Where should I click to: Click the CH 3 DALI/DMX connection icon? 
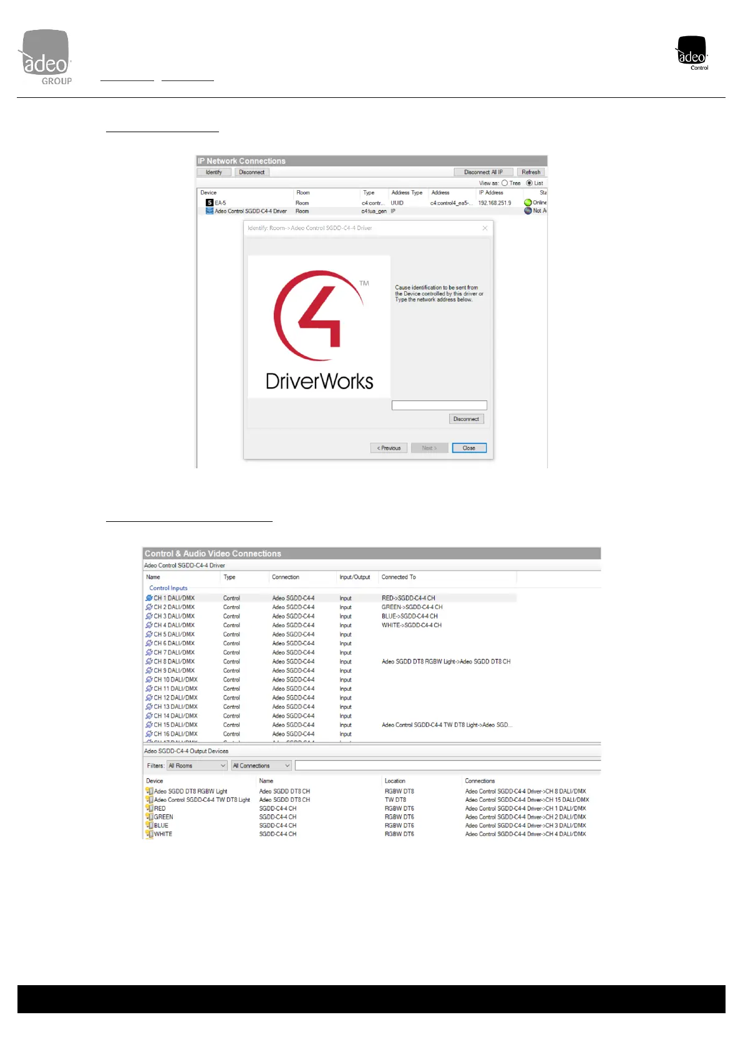coord(149,616)
